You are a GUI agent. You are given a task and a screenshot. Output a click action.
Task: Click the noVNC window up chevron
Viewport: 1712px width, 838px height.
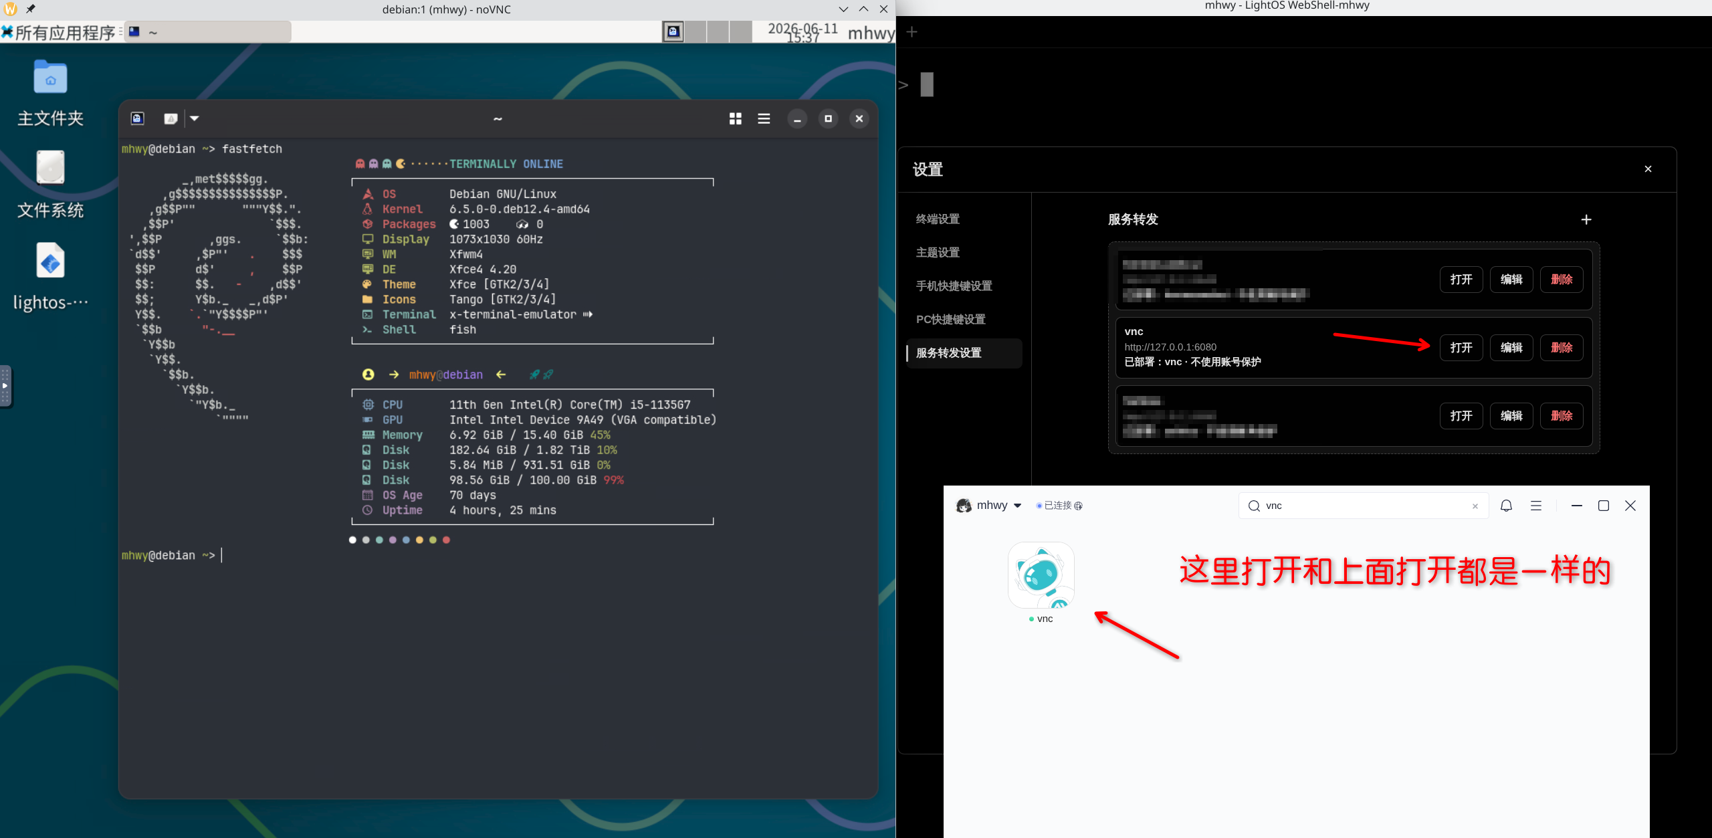pyautogui.click(x=864, y=9)
